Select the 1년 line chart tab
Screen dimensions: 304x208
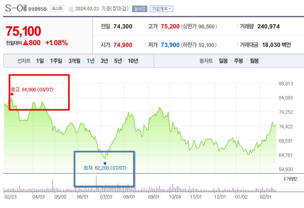(90, 61)
